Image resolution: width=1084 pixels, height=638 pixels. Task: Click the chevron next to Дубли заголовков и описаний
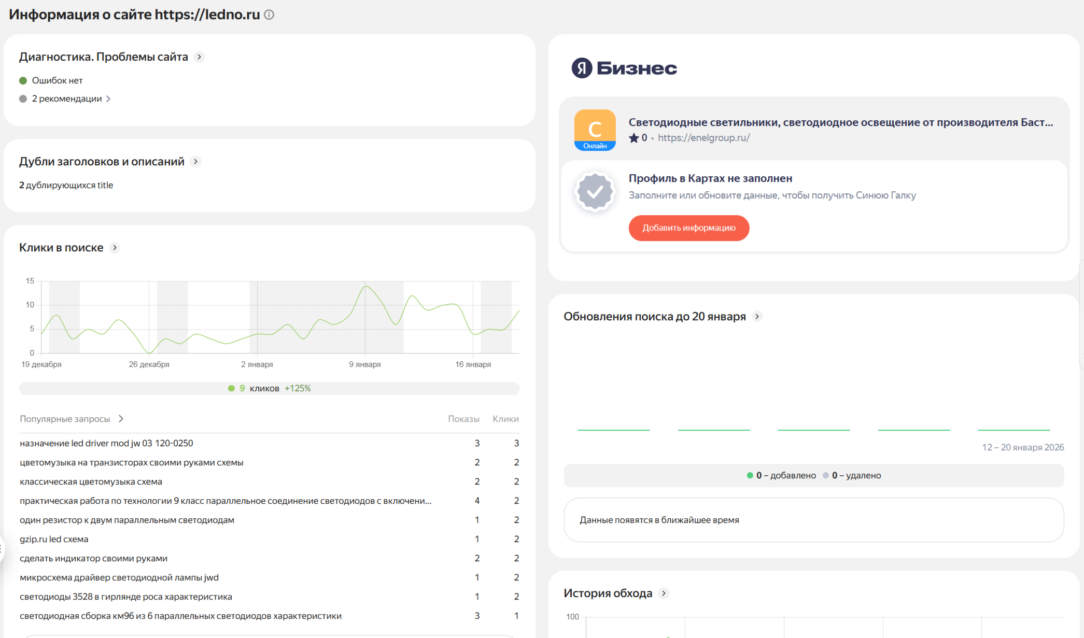tap(195, 162)
